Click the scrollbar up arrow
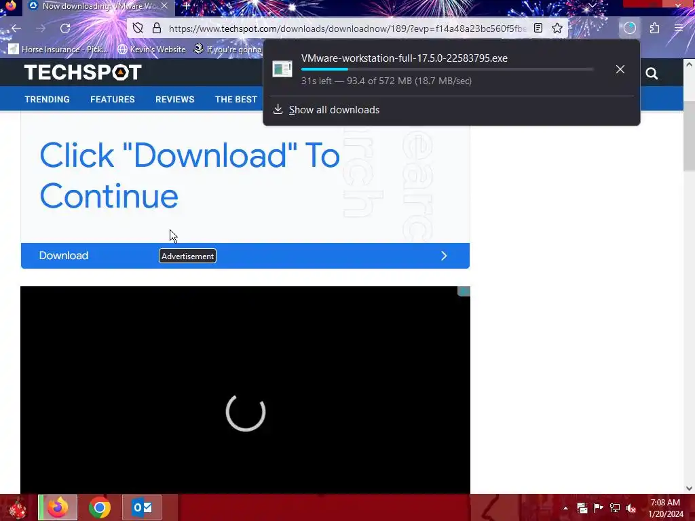The image size is (695, 521). pos(689,64)
